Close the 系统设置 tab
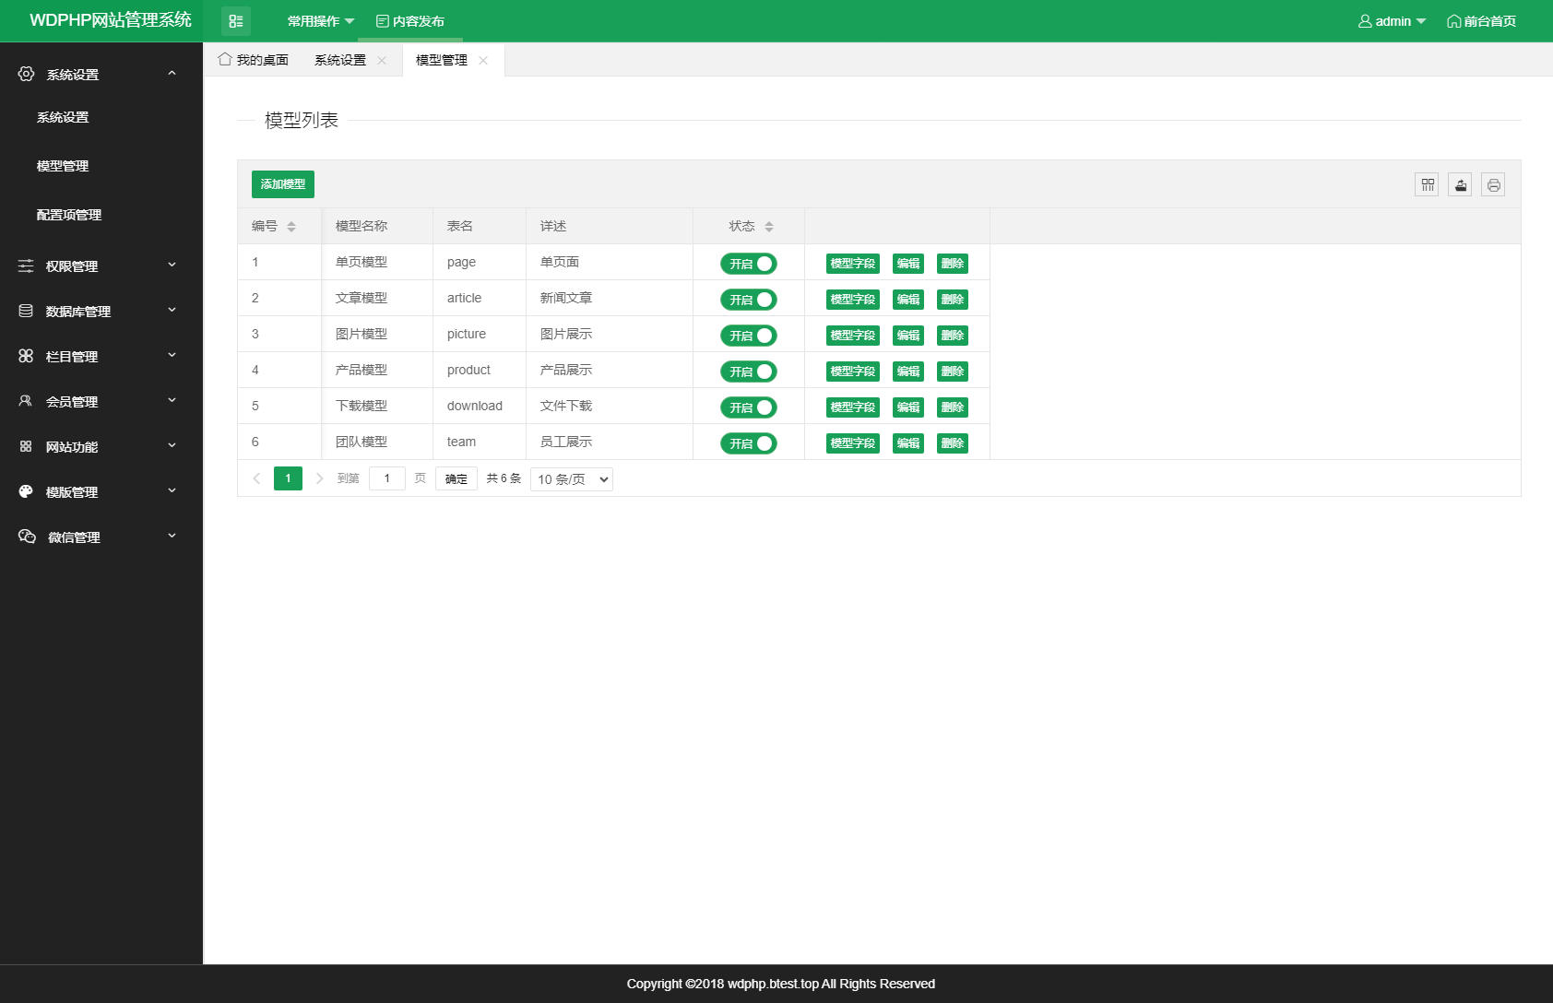This screenshot has width=1553, height=1003. click(x=382, y=60)
